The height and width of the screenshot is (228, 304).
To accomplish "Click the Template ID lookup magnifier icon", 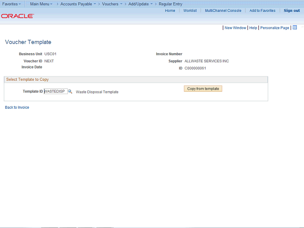I will 70,92.
